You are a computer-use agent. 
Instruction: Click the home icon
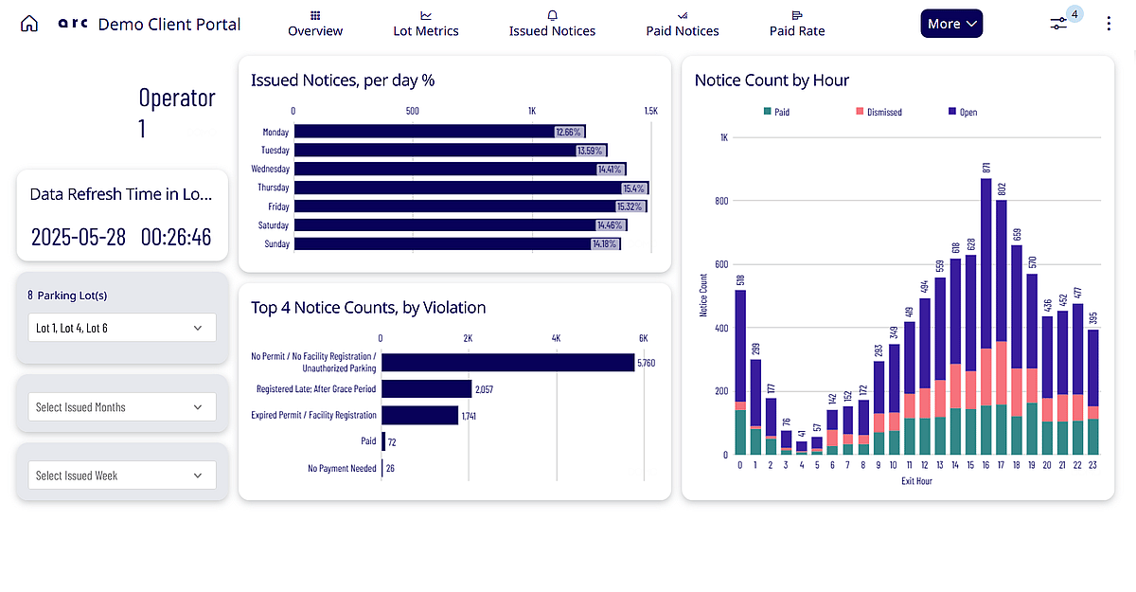click(x=29, y=25)
